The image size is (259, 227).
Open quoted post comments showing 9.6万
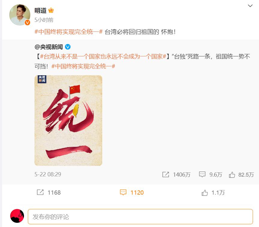[x=210, y=175]
